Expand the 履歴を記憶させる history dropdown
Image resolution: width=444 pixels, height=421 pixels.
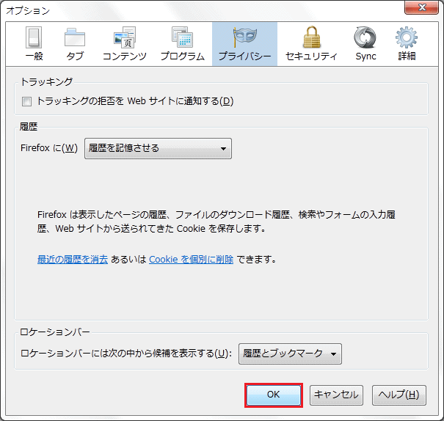tap(158, 148)
